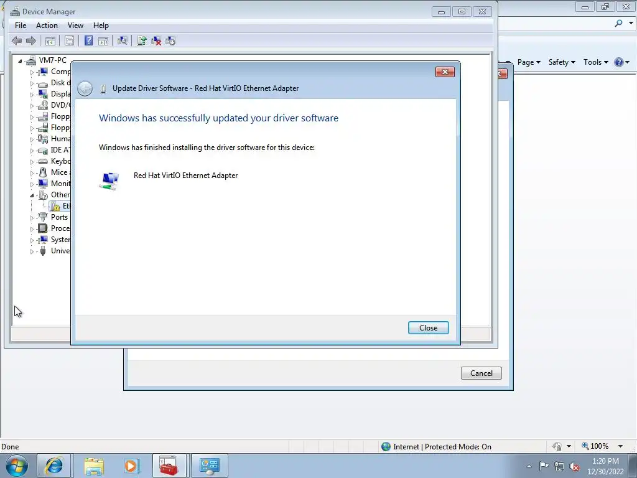Click the Close button in driver dialog

tap(428, 327)
